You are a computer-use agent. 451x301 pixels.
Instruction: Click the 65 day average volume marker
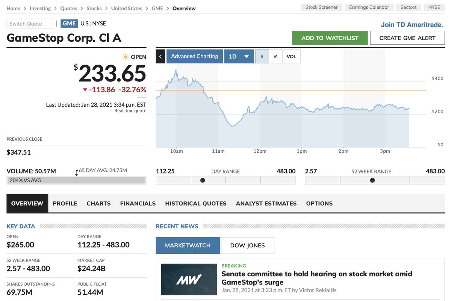point(77,173)
